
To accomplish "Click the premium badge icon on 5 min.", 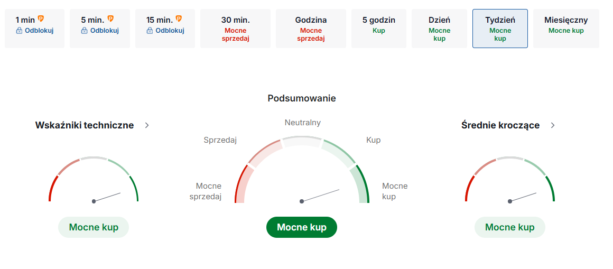I will click(110, 19).
